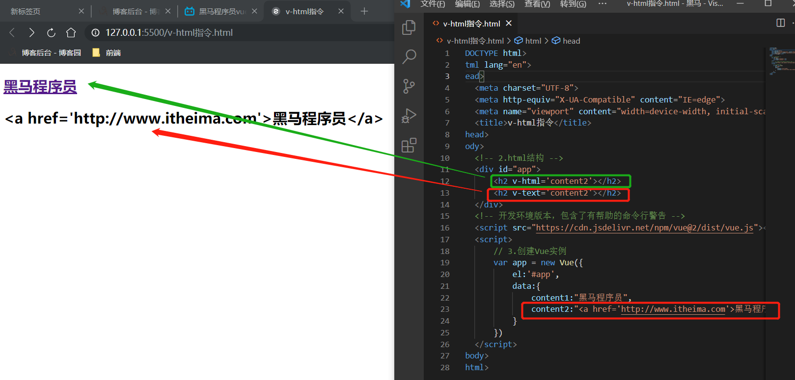Click the 开发环境版本 comment line
Viewport: 795px width, 380px height.
click(579, 216)
